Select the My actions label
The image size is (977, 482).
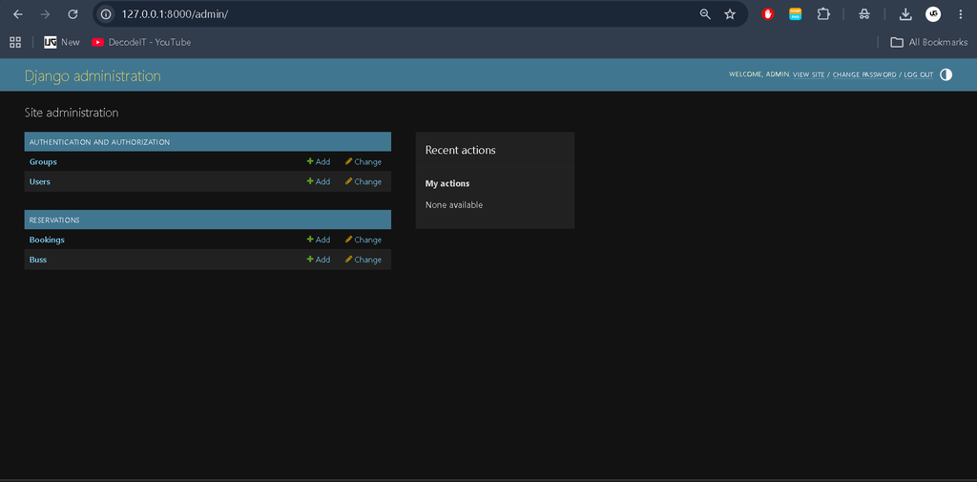coord(447,184)
